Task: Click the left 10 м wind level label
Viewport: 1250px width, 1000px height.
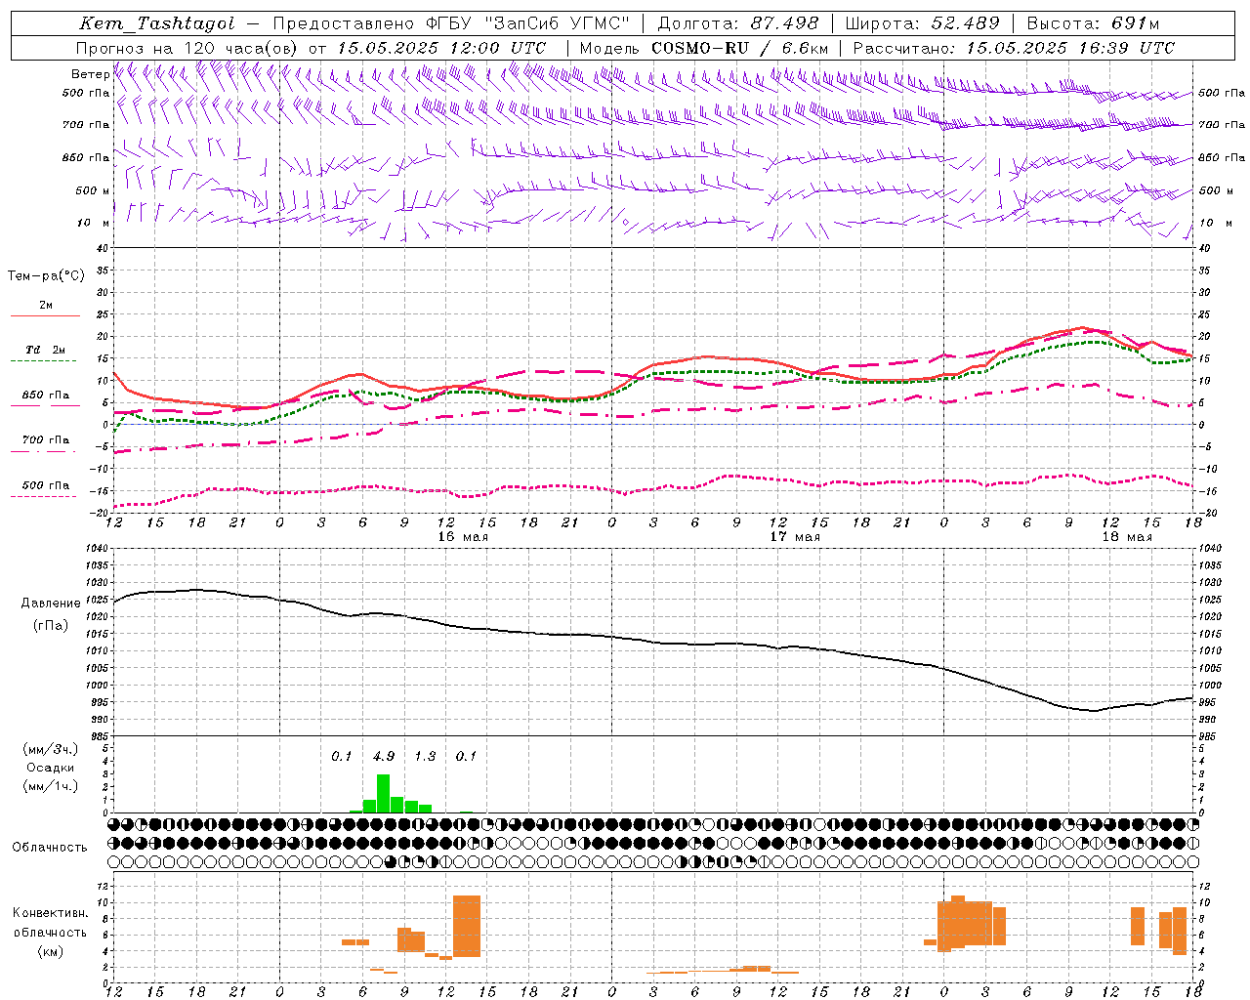Action: pyautogui.click(x=93, y=223)
